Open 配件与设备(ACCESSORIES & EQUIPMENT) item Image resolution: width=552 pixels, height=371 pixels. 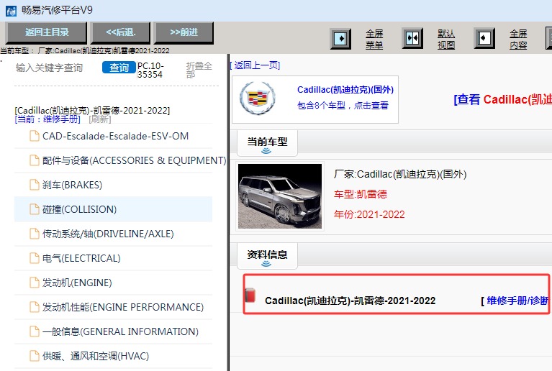tap(134, 160)
